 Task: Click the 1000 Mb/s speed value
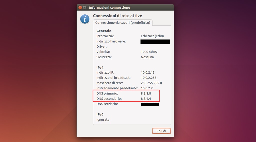(x=149, y=52)
